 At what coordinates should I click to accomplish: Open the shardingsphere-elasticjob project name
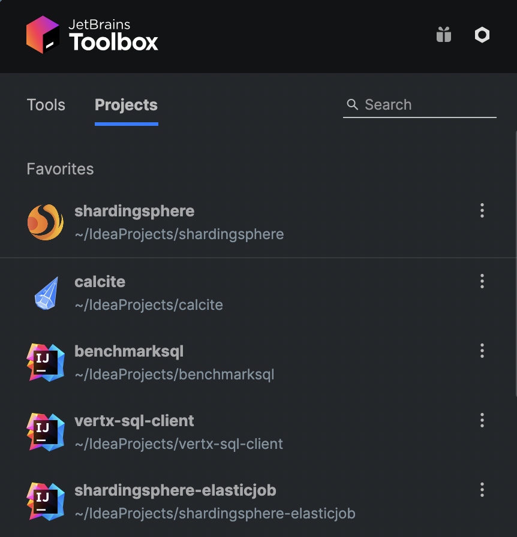click(175, 491)
